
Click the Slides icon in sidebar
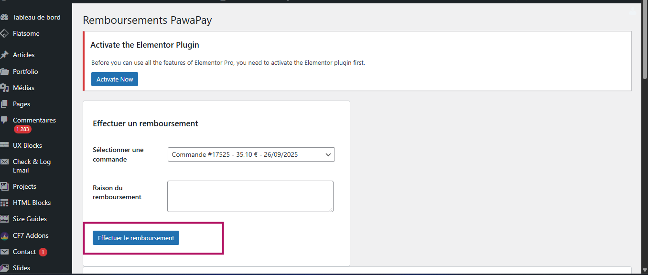click(4, 268)
